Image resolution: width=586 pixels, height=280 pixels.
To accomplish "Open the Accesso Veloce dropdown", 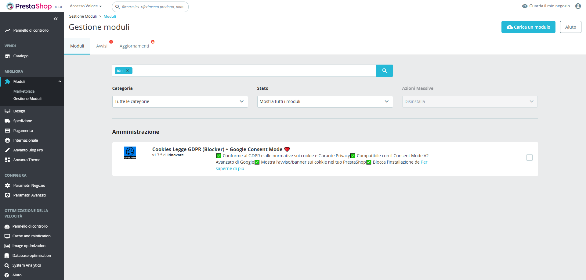I will click(x=86, y=6).
